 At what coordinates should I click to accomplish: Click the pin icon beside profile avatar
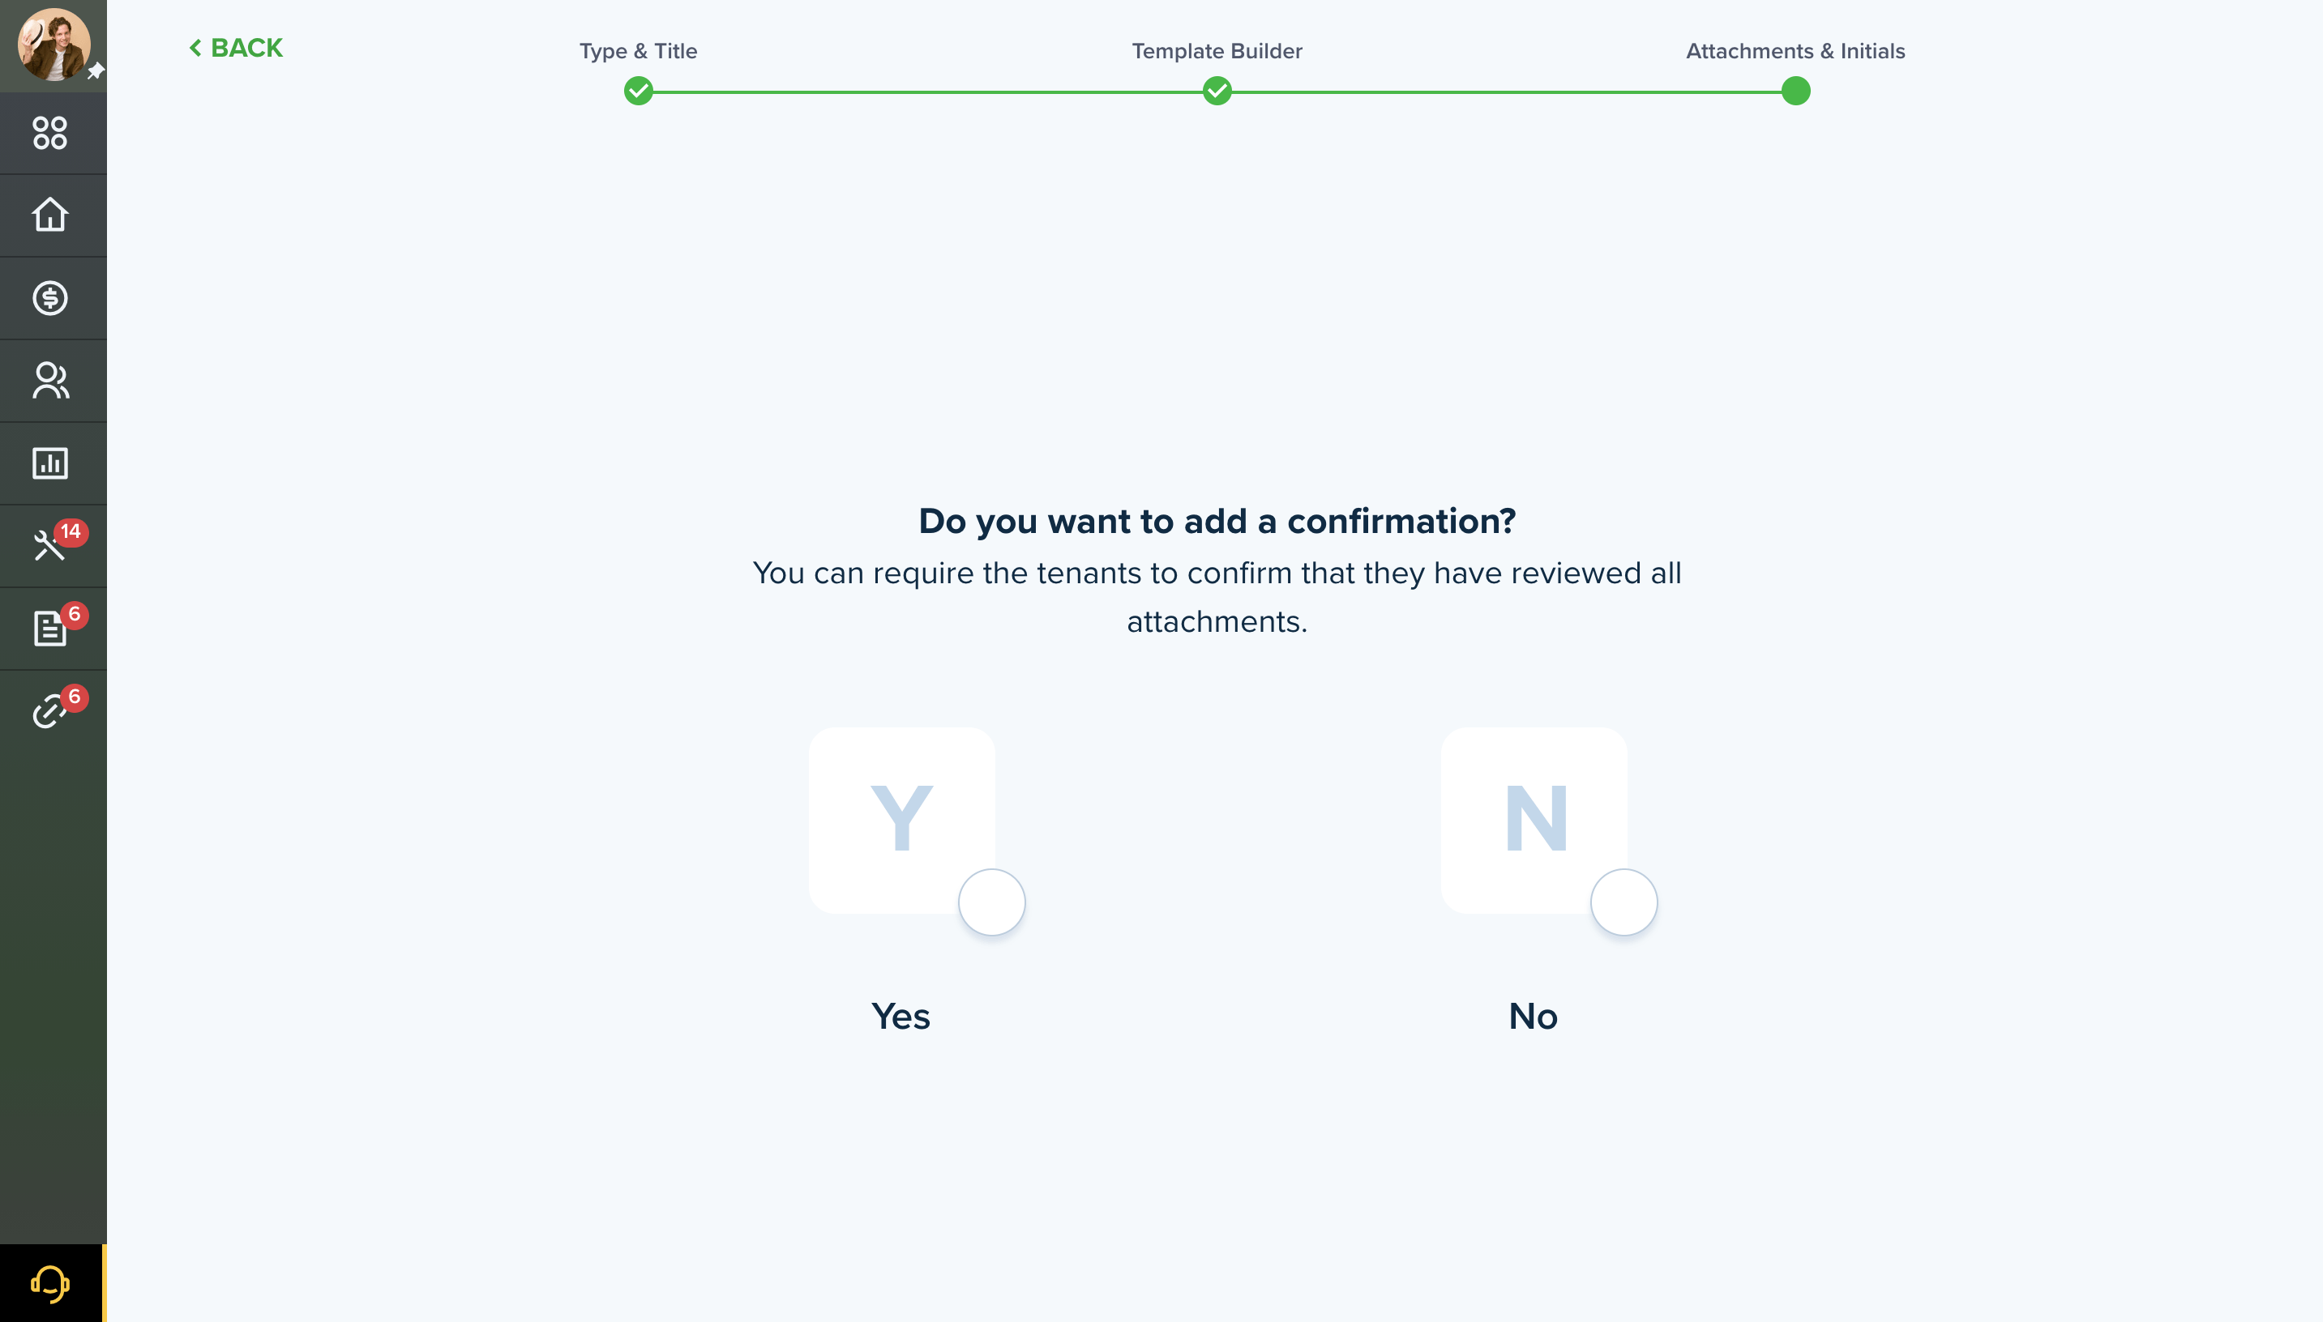(x=96, y=72)
